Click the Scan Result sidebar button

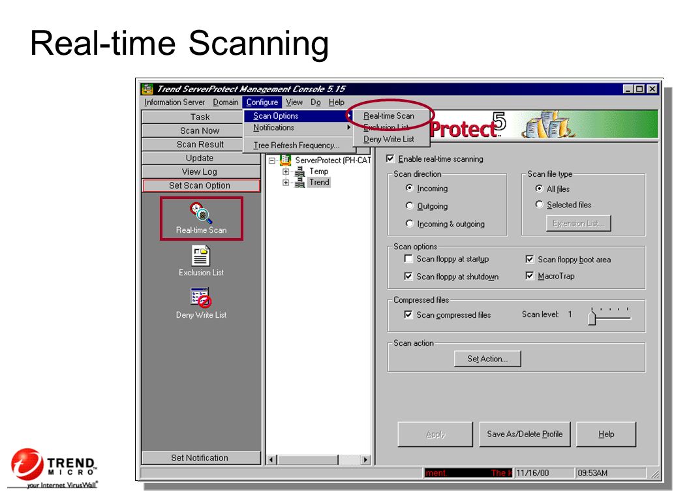200,144
